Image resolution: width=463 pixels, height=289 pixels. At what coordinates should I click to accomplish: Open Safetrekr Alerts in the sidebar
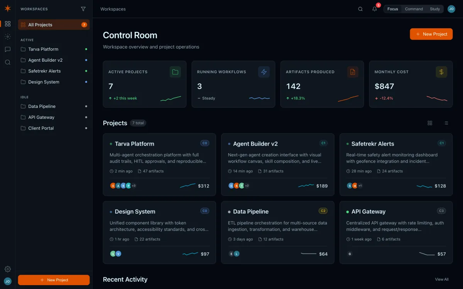[x=54, y=71]
